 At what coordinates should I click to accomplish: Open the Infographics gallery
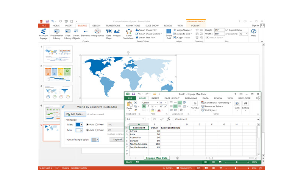tap(98, 33)
